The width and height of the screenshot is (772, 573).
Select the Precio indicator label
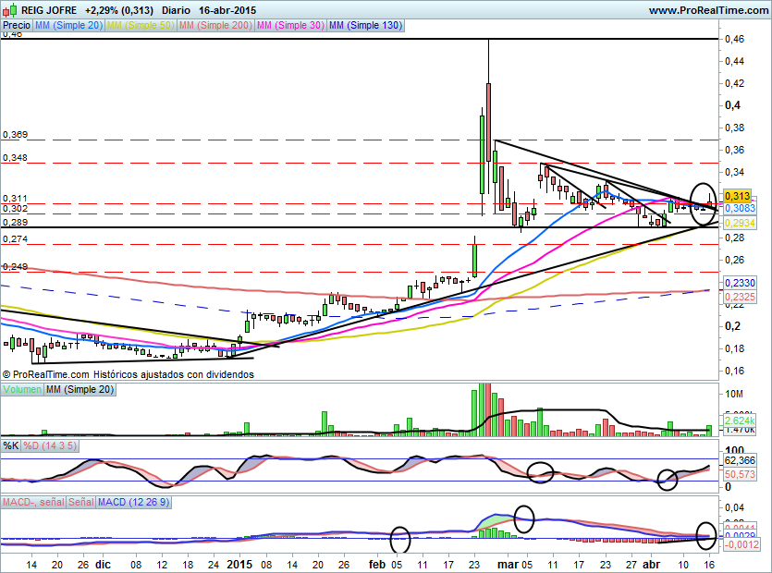(x=17, y=26)
